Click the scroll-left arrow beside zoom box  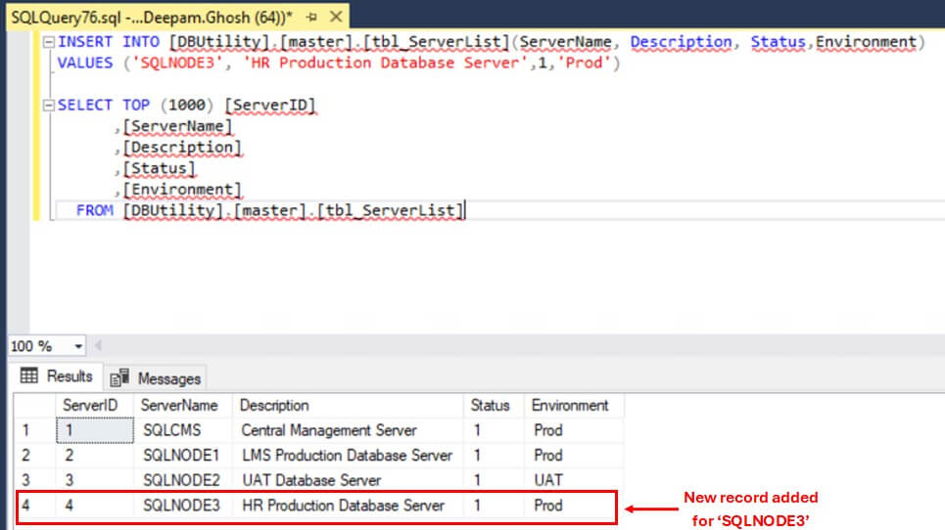98,346
